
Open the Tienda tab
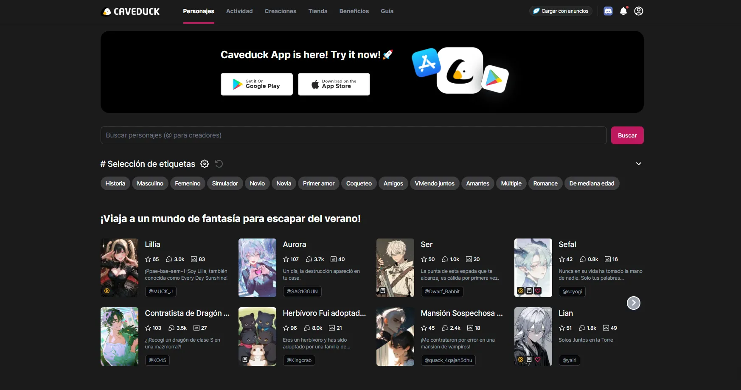[317, 11]
